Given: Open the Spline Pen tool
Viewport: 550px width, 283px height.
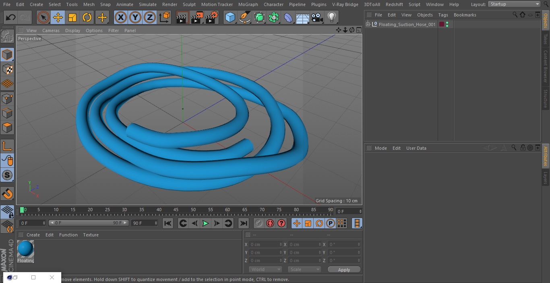Looking at the screenshot, I should [245, 18].
